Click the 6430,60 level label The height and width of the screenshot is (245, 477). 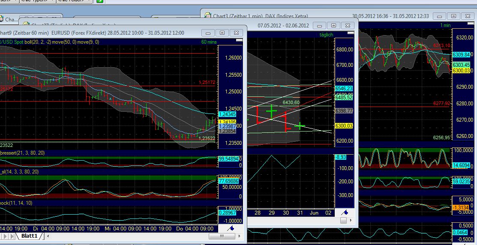(291, 102)
